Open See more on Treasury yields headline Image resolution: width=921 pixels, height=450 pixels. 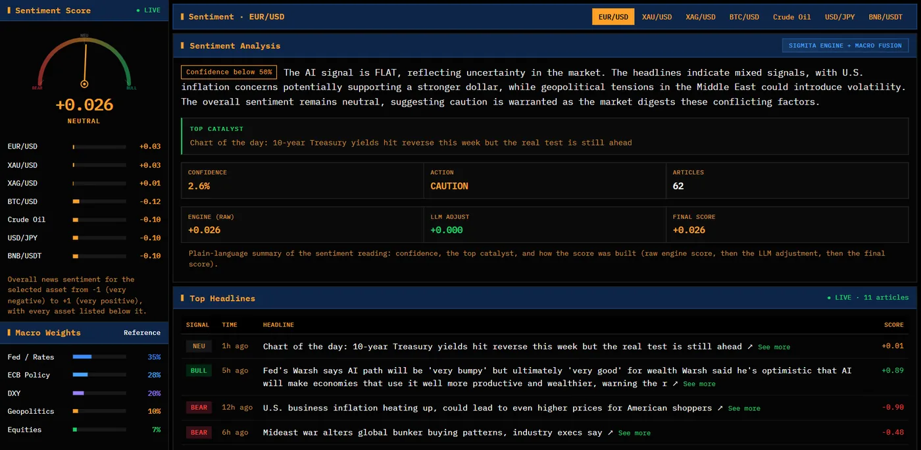coord(774,347)
